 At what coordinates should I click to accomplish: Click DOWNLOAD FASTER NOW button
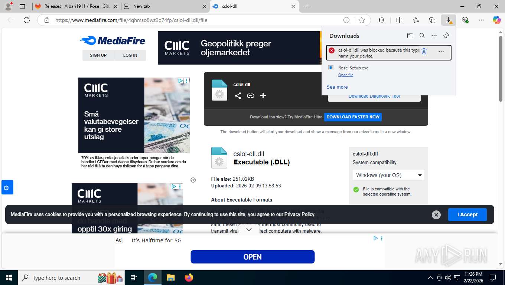coord(353,117)
